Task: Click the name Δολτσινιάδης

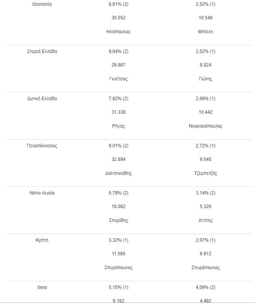Action: 118,173
